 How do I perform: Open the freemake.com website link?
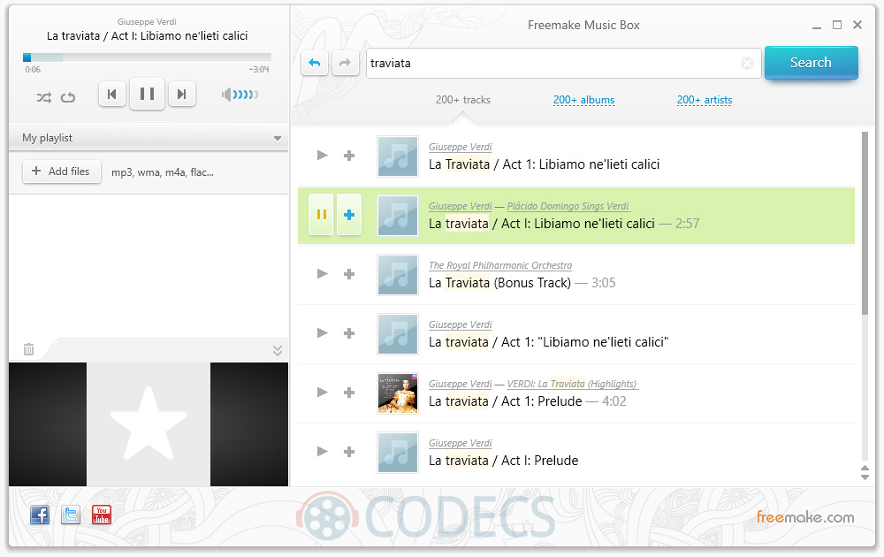[805, 517]
